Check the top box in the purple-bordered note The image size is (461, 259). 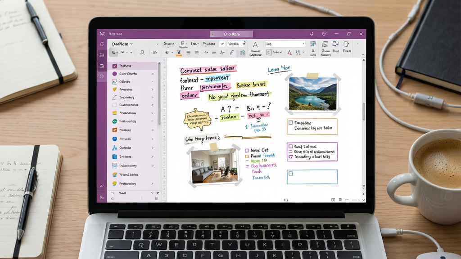coord(291,146)
